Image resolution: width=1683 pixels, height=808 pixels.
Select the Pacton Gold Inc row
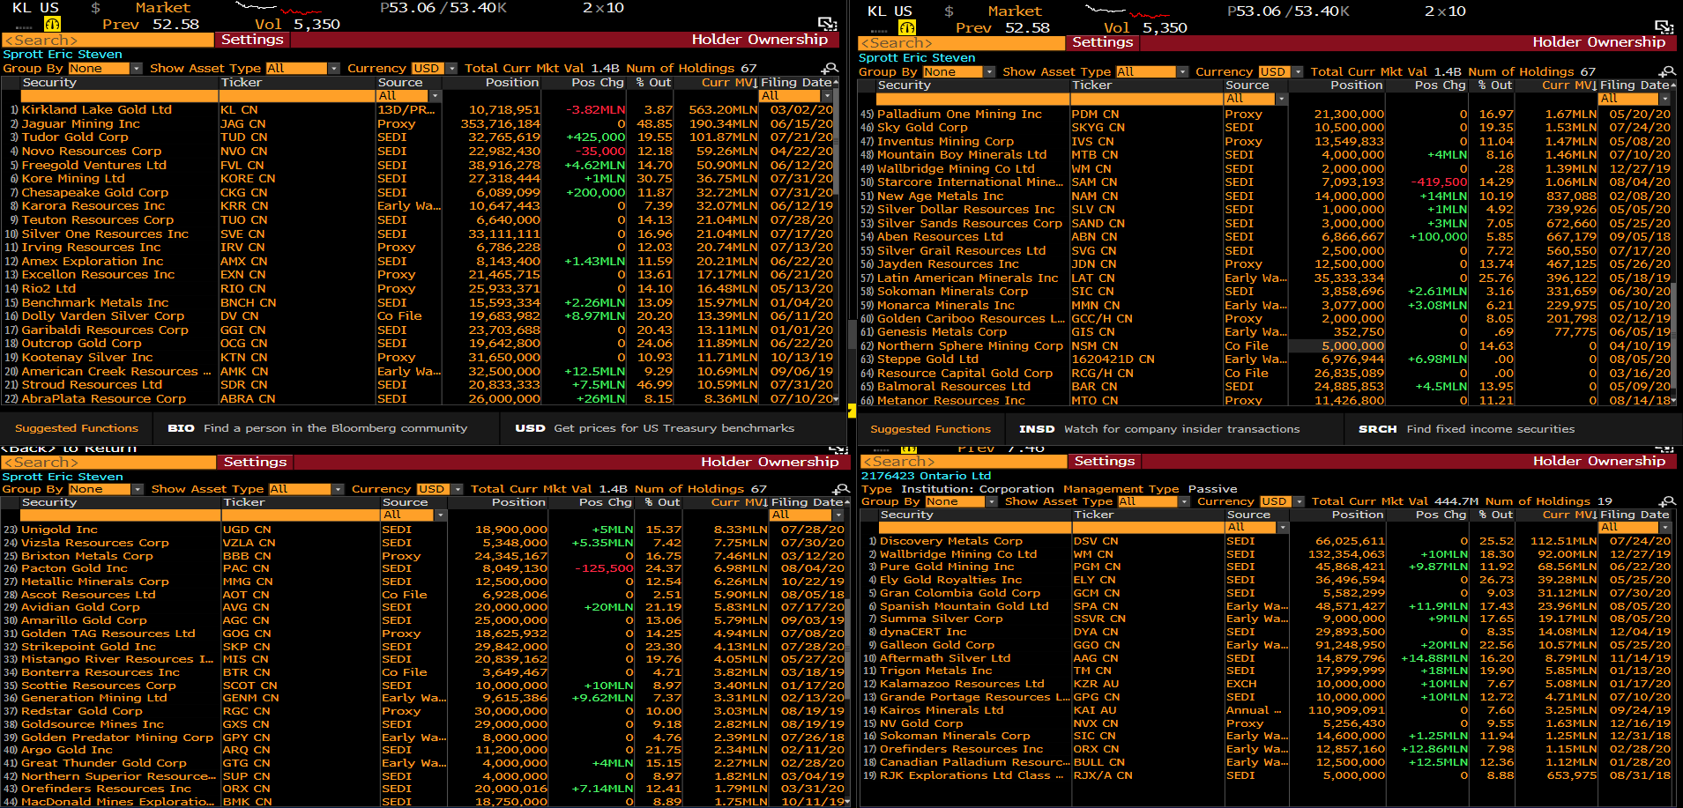click(424, 568)
